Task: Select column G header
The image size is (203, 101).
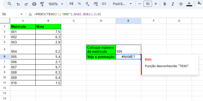Action: coord(179,21)
